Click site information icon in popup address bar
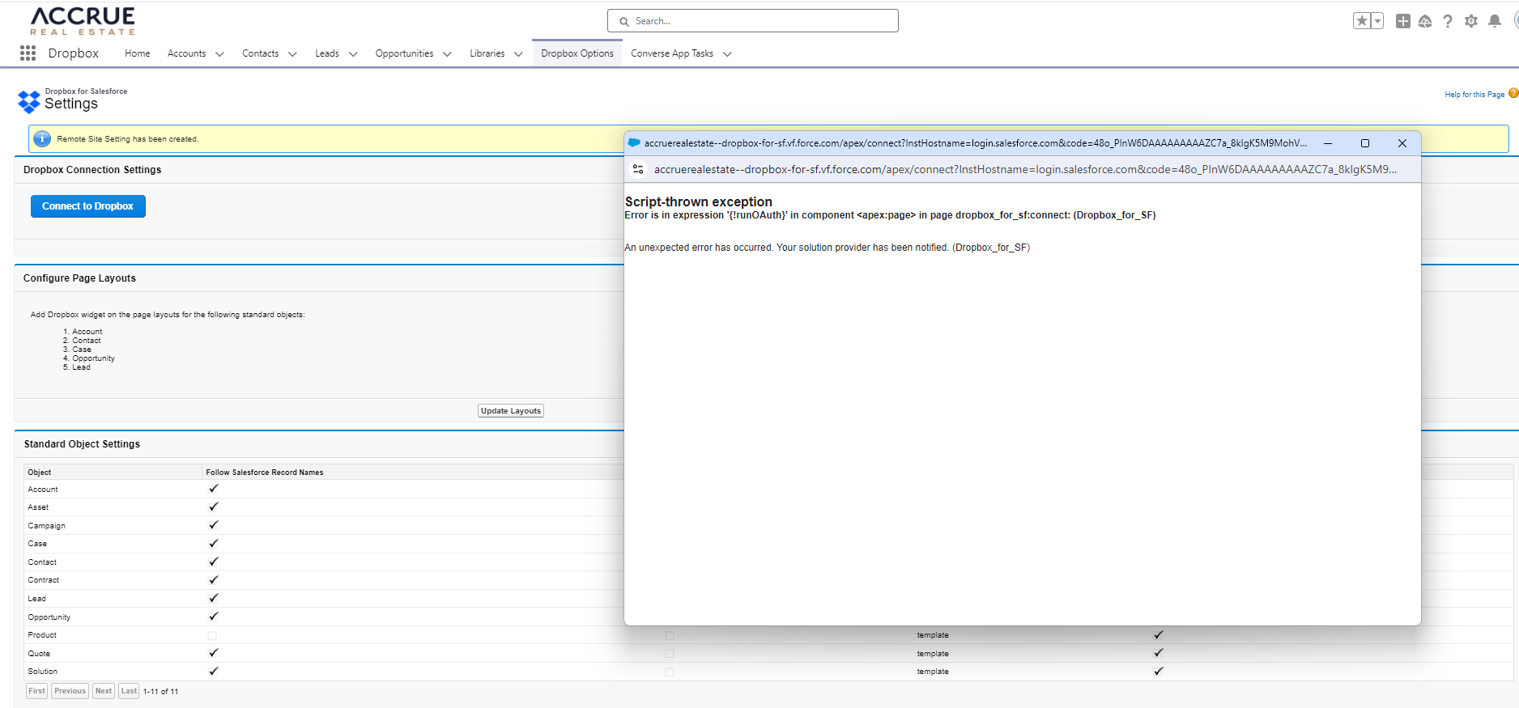The height and width of the screenshot is (708, 1519). pos(638,169)
